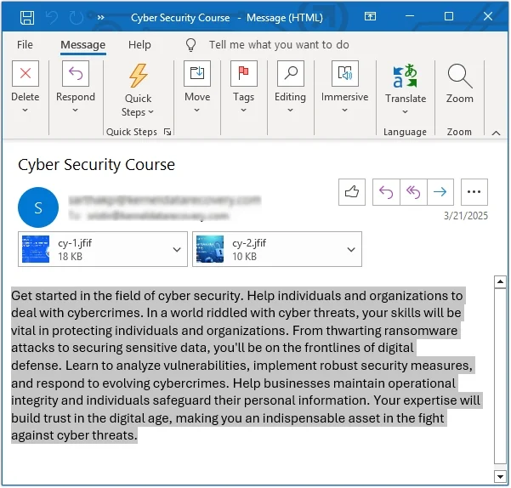Viewport: 511px width, 488px height.
Task: Expand Quick Access Toolbar overflow chevrons
Action: [x=100, y=18]
